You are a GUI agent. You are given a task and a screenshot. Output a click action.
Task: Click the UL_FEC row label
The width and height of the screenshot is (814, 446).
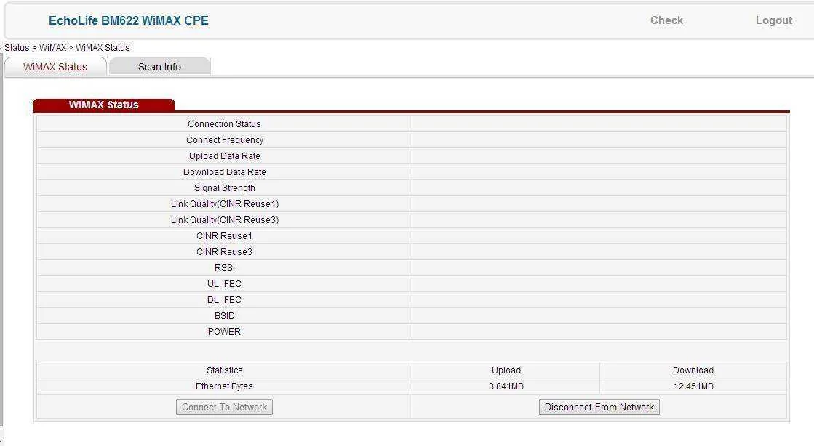click(224, 284)
